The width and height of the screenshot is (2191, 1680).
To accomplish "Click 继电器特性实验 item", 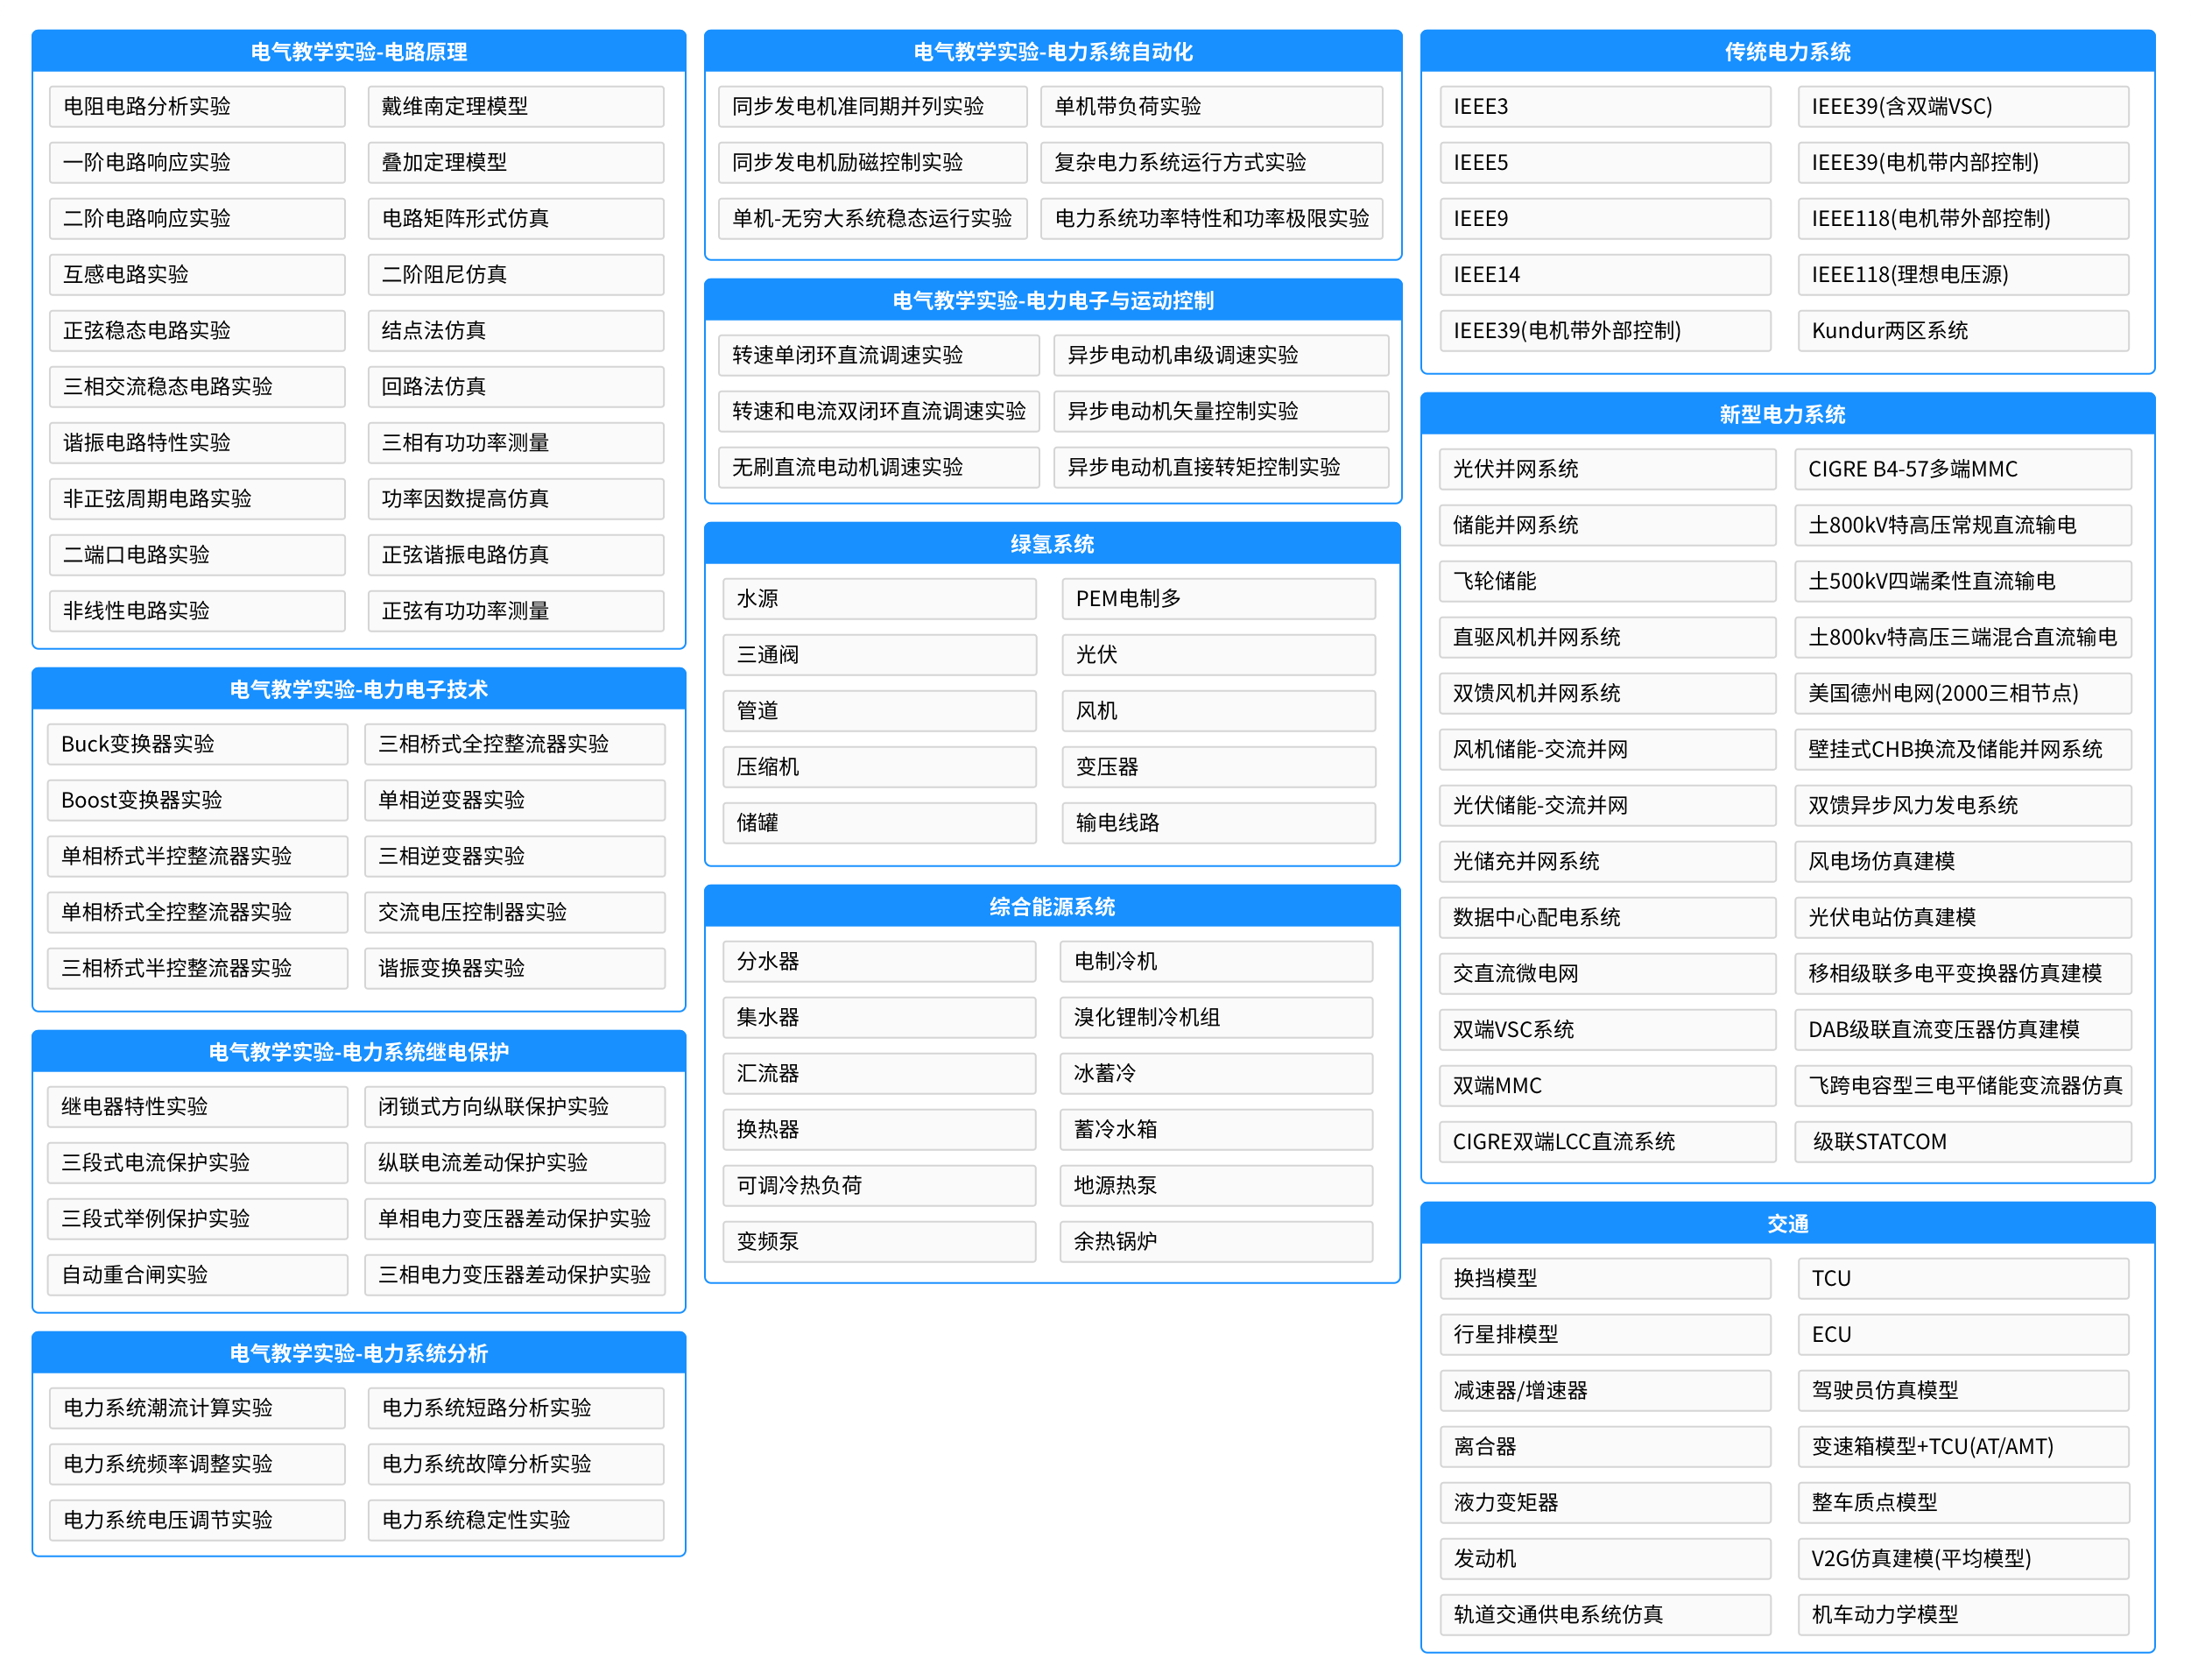I will coord(197,1106).
